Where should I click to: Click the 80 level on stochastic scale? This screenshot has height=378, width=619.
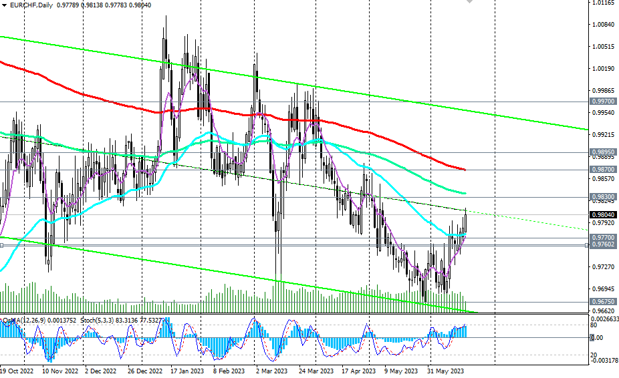tap(594, 325)
